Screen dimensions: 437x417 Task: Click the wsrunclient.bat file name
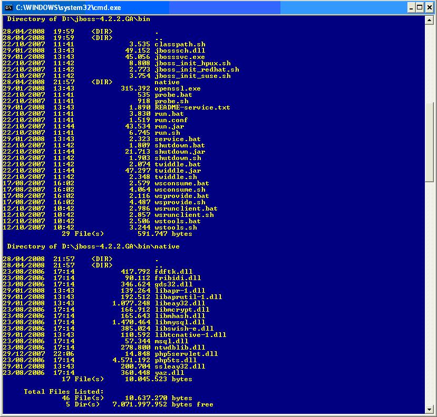(x=186, y=208)
